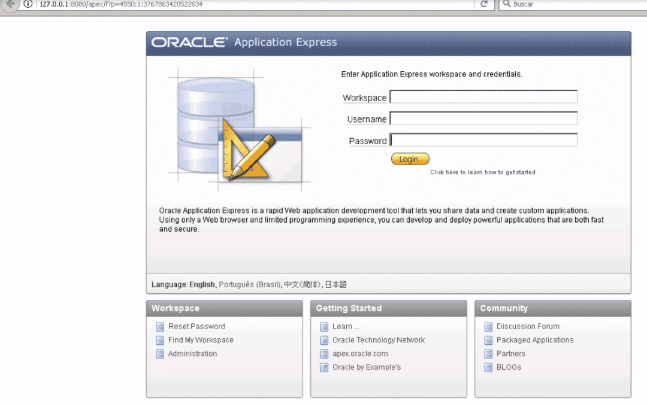Image resolution: width=647 pixels, height=404 pixels.
Task: Click the icon beside Partners
Action: [x=489, y=354]
